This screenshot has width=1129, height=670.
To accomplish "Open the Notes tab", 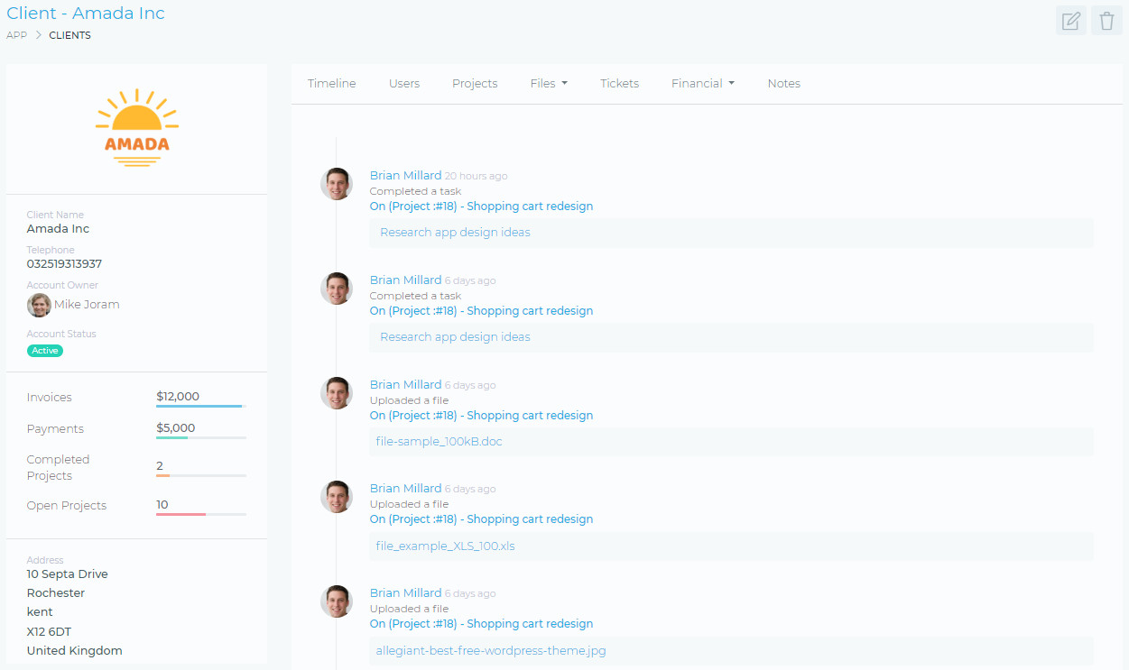I will (783, 83).
